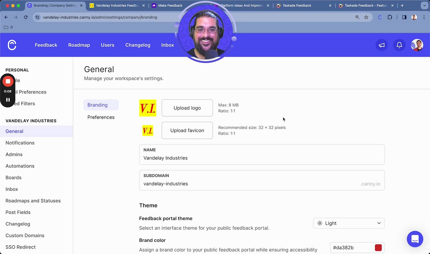Image resolution: width=430 pixels, height=254 pixels.
Task: Open General in the settings sidebar
Action: pyautogui.click(x=36, y=131)
